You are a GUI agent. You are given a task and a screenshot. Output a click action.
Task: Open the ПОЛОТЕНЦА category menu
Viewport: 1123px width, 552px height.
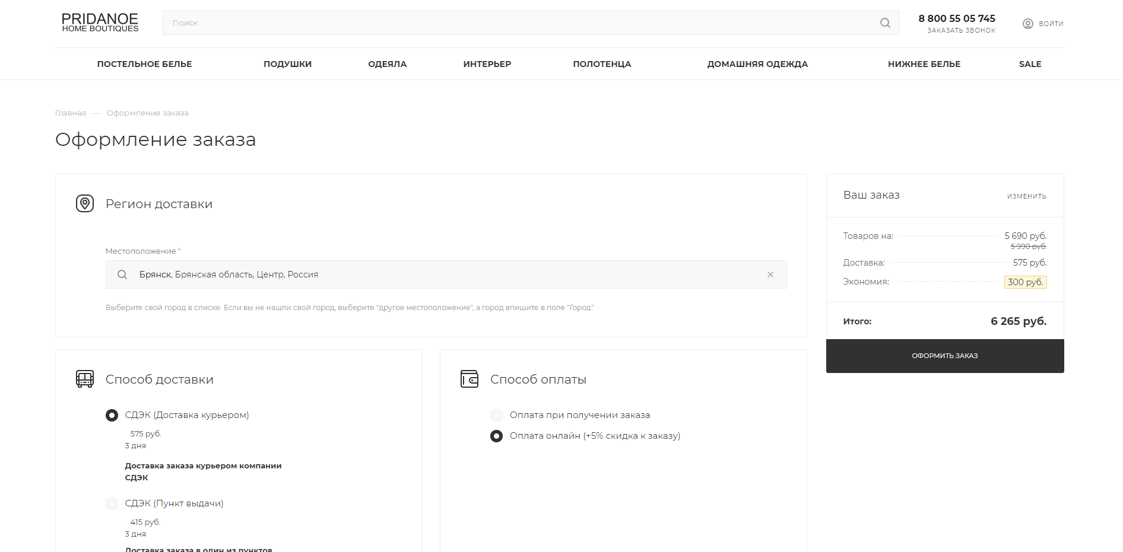602,64
